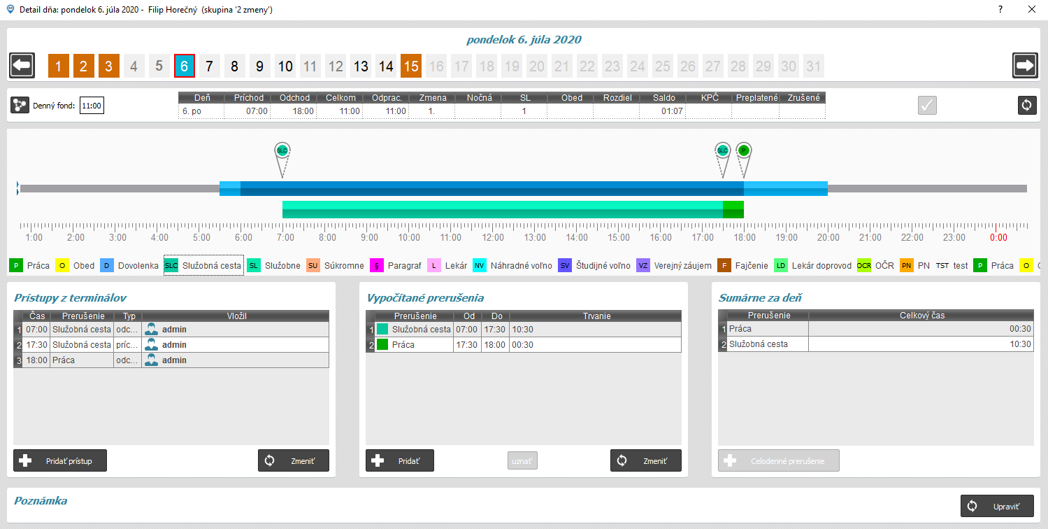Open day 3 in the calendar strip
The height and width of the screenshot is (529, 1048).
coord(109,66)
